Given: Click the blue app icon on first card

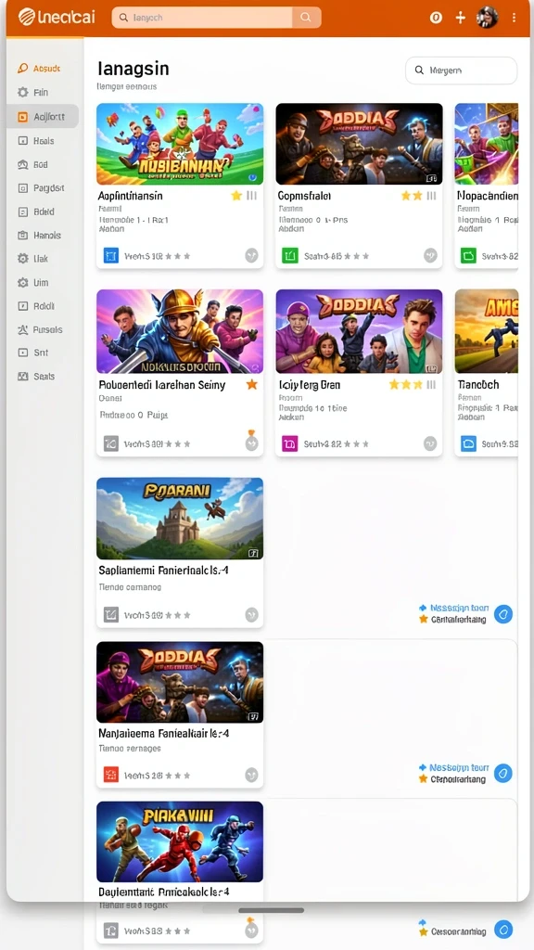Looking at the screenshot, I should 111,256.
